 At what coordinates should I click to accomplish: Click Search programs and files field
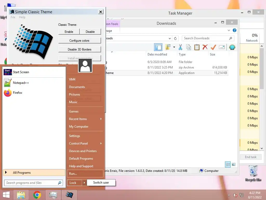tap(33, 183)
